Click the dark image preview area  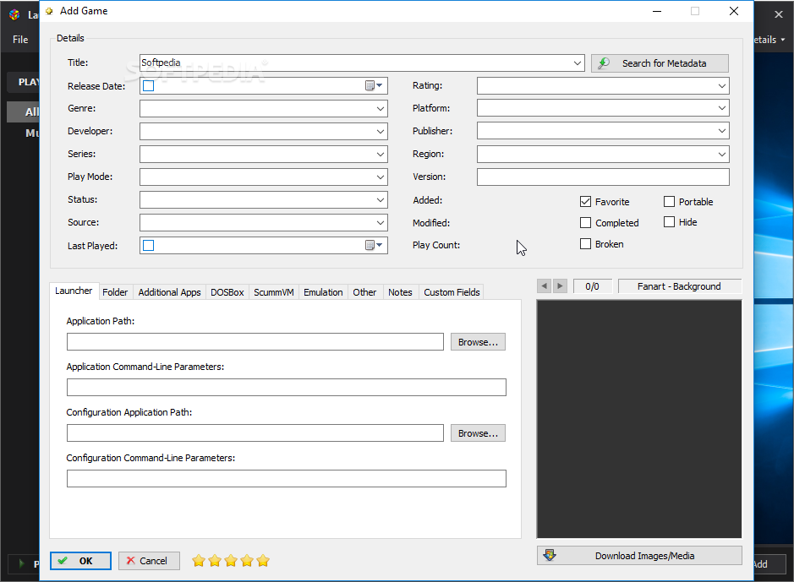[x=639, y=419]
